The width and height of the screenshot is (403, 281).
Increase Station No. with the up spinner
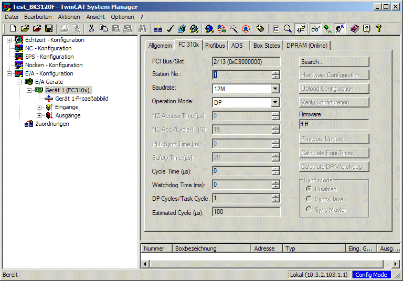(275, 73)
